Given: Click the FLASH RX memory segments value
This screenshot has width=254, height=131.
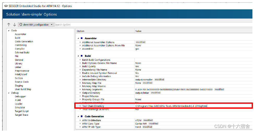Looking at the screenshot, I should (x=174, y=89).
